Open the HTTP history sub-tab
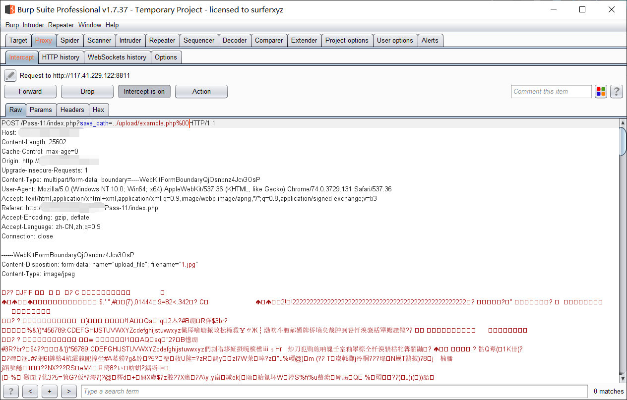The width and height of the screenshot is (627, 400). click(x=61, y=57)
